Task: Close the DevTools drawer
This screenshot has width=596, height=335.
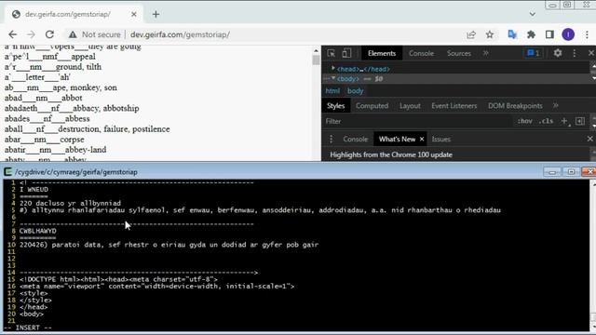Action: [x=589, y=139]
